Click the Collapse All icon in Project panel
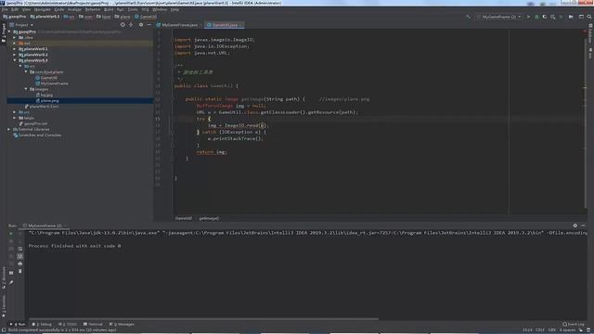The image size is (594, 334). pyautogui.click(x=131, y=25)
